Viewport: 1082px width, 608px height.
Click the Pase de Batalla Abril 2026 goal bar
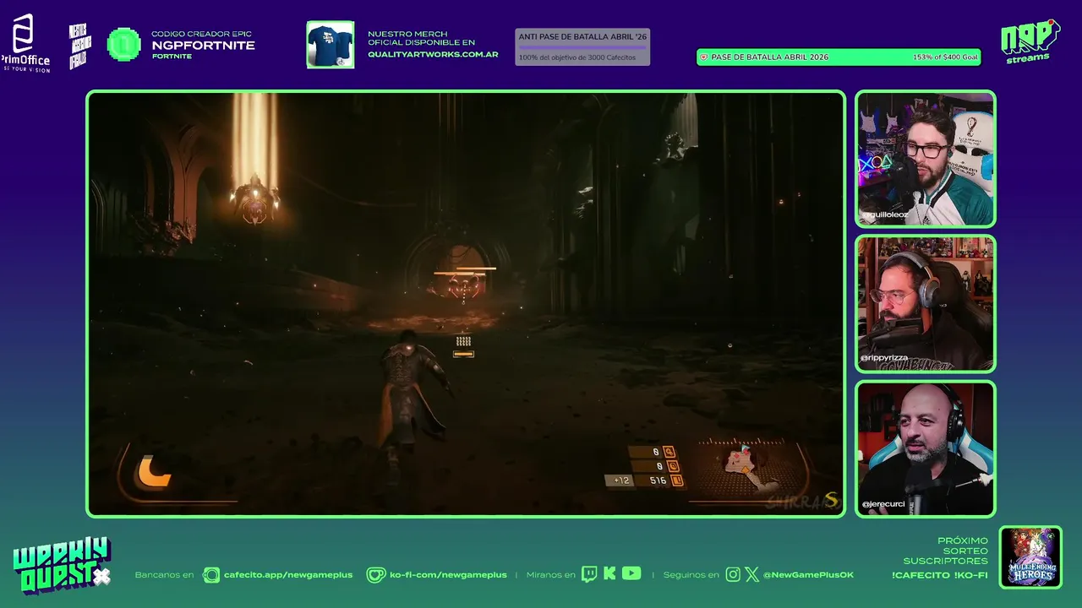pyautogui.click(x=839, y=57)
